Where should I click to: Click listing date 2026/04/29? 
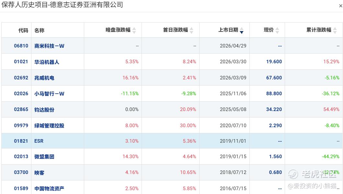point(233,46)
